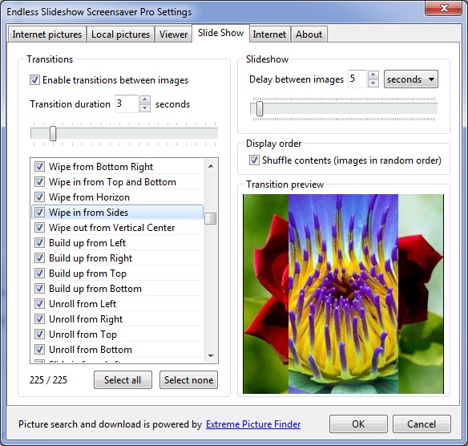Go to the Viewer tab
Viewport: 468px width, 446px height.
[x=173, y=34]
